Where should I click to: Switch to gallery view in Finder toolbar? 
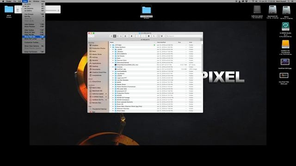(x=121, y=36)
